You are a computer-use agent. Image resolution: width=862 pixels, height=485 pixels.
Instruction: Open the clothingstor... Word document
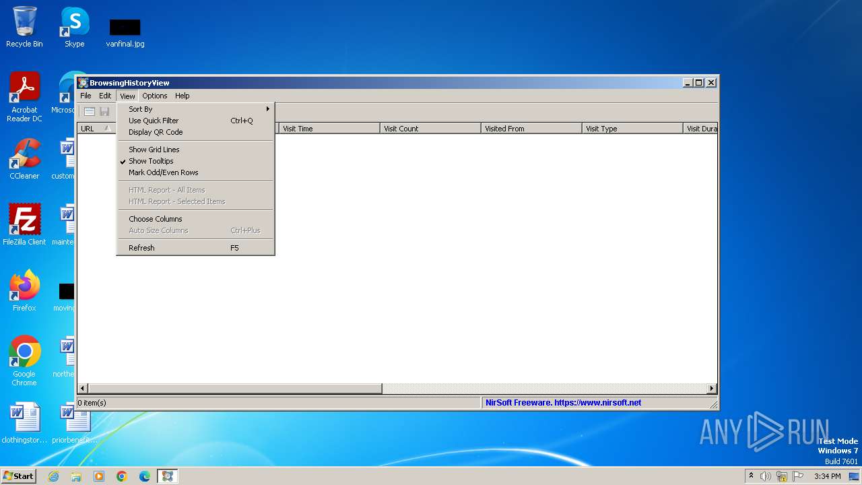click(24, 423)
